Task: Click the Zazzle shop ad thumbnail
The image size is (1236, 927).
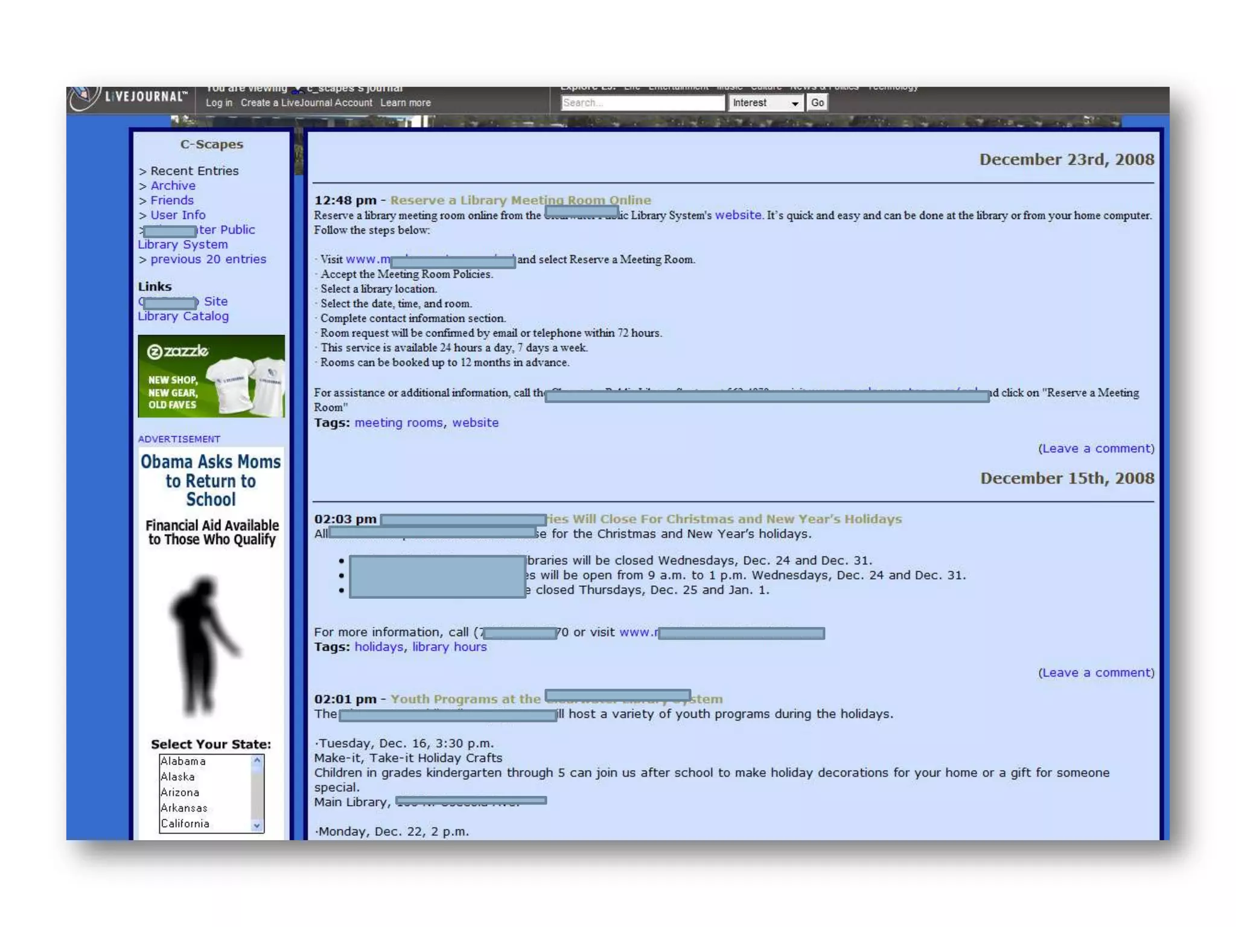Action: (211, 375)
